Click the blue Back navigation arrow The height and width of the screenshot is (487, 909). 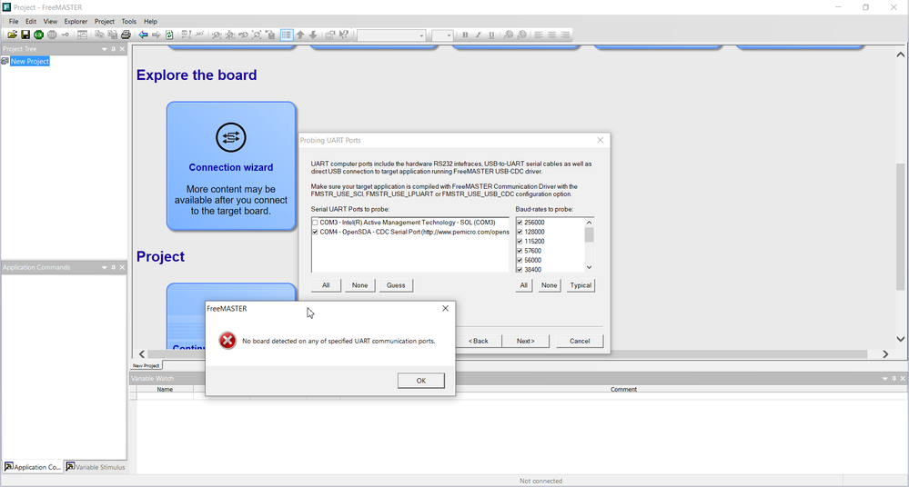(x=143, y=35)
